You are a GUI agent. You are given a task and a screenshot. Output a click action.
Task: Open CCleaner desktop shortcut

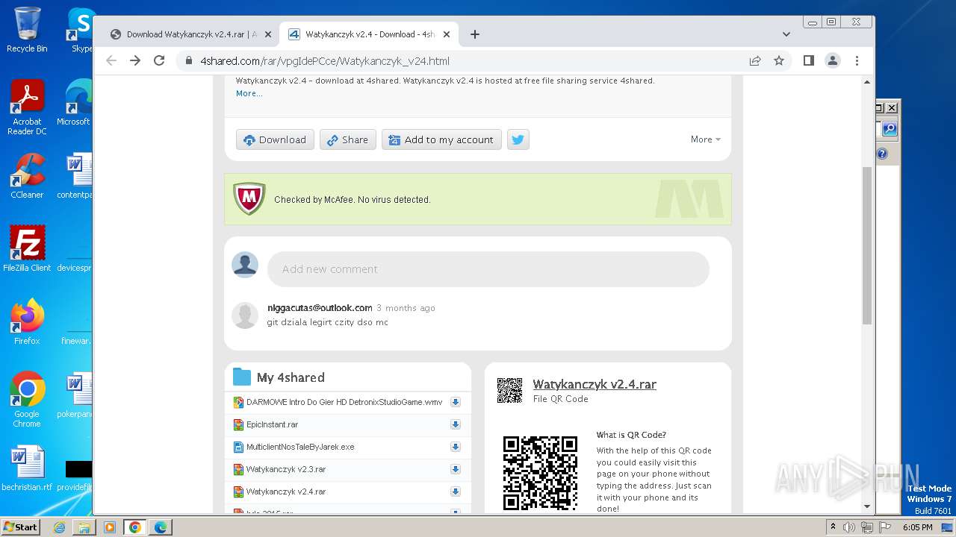click(27, 176)
